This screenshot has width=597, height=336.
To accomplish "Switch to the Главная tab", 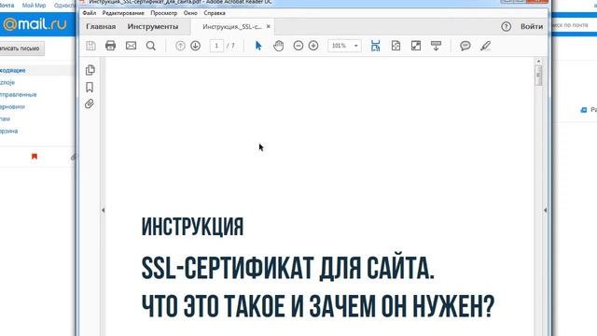I will (101, 27).
